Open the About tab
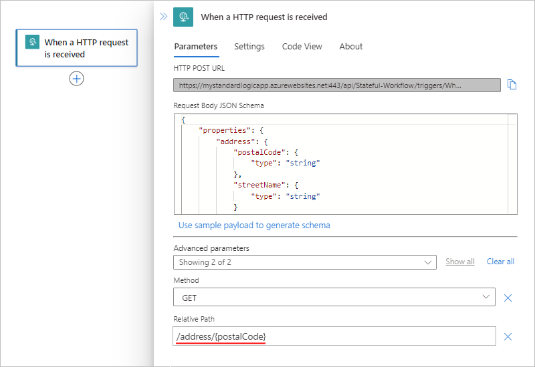Image resolution: width=535 pixels, height=367 pixels. pyautogui.click(x=350, y=47)
